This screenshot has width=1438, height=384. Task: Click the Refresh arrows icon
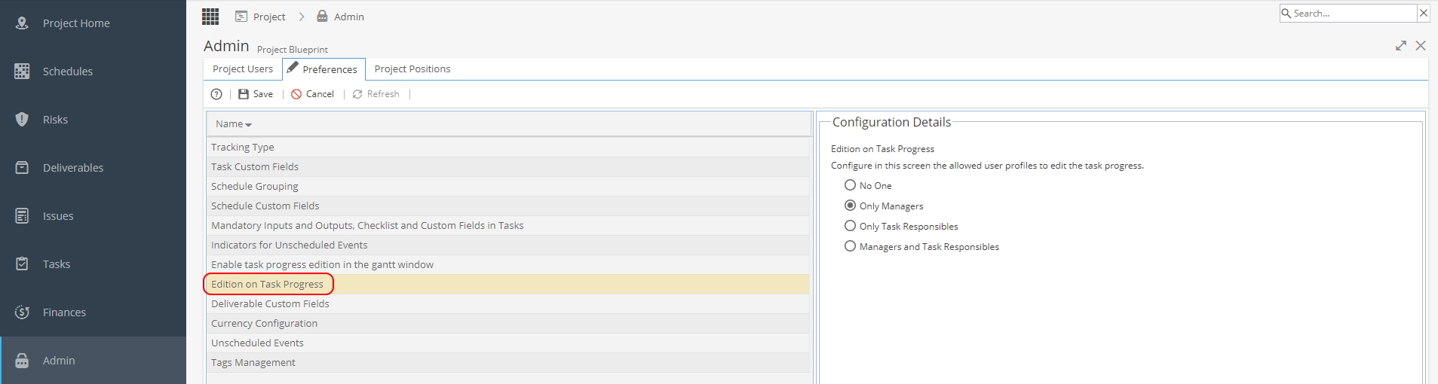pyautogui.click(x=357, y=94)
